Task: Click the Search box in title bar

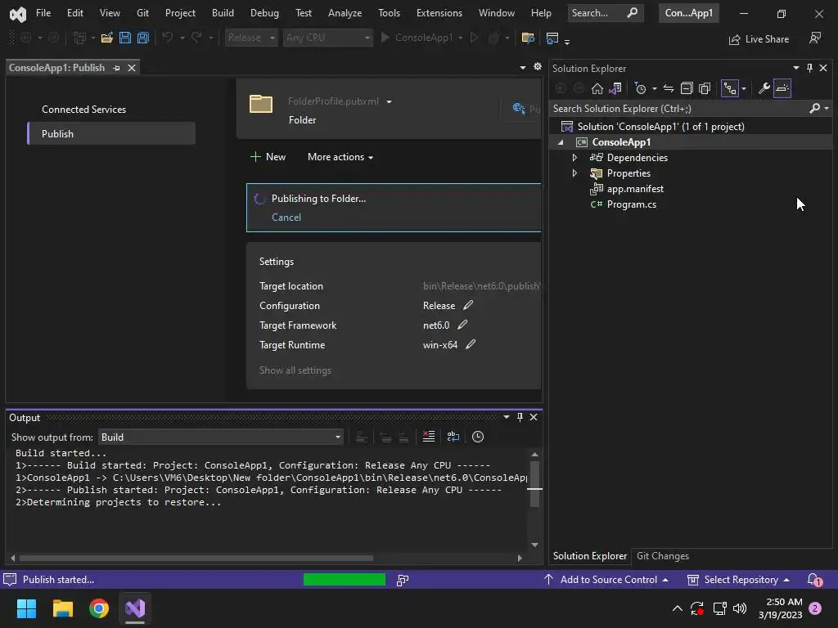Action: pyautogui.click(x=605, y=13)
